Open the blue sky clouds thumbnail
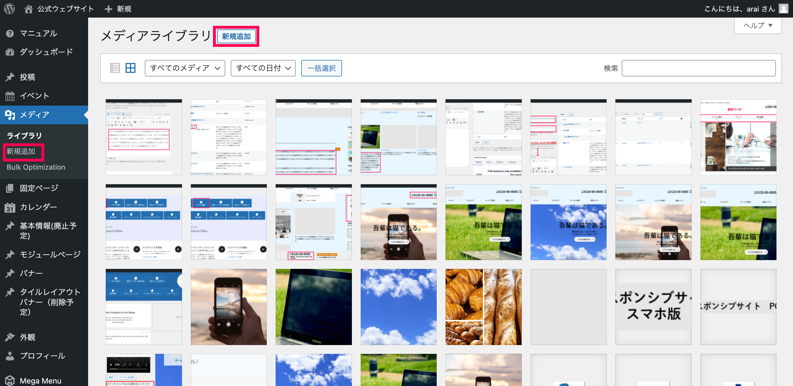Viewport: 793px width, 386px height. tap(398, 307)
